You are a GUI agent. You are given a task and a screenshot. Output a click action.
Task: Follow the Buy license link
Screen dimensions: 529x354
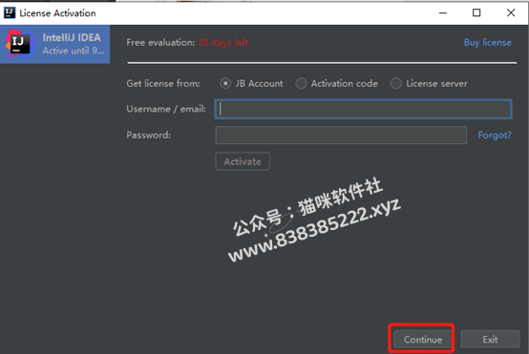click(488, 43)
